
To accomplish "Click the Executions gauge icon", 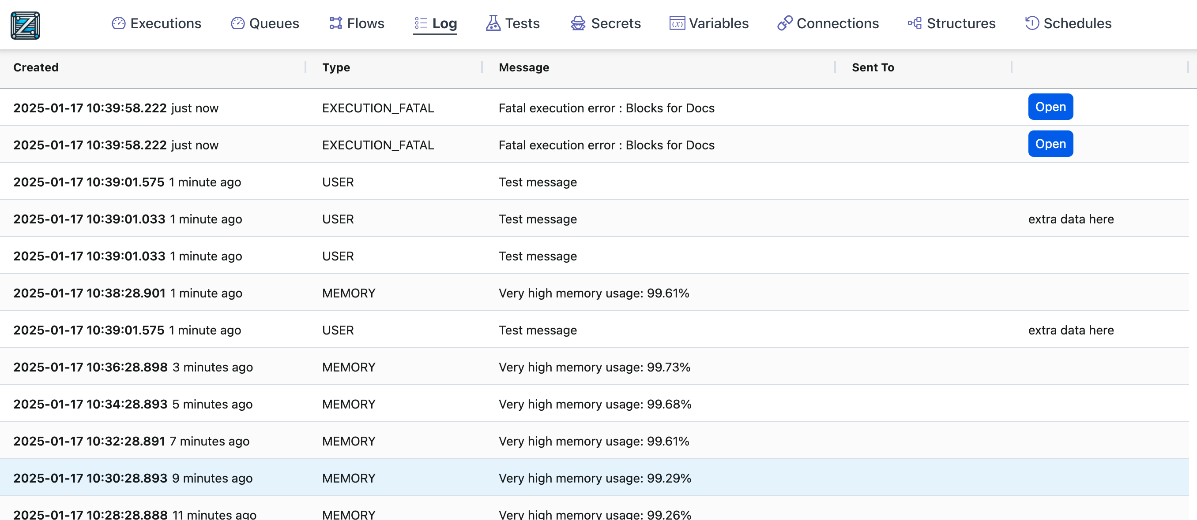I will (x=118, y=23).
